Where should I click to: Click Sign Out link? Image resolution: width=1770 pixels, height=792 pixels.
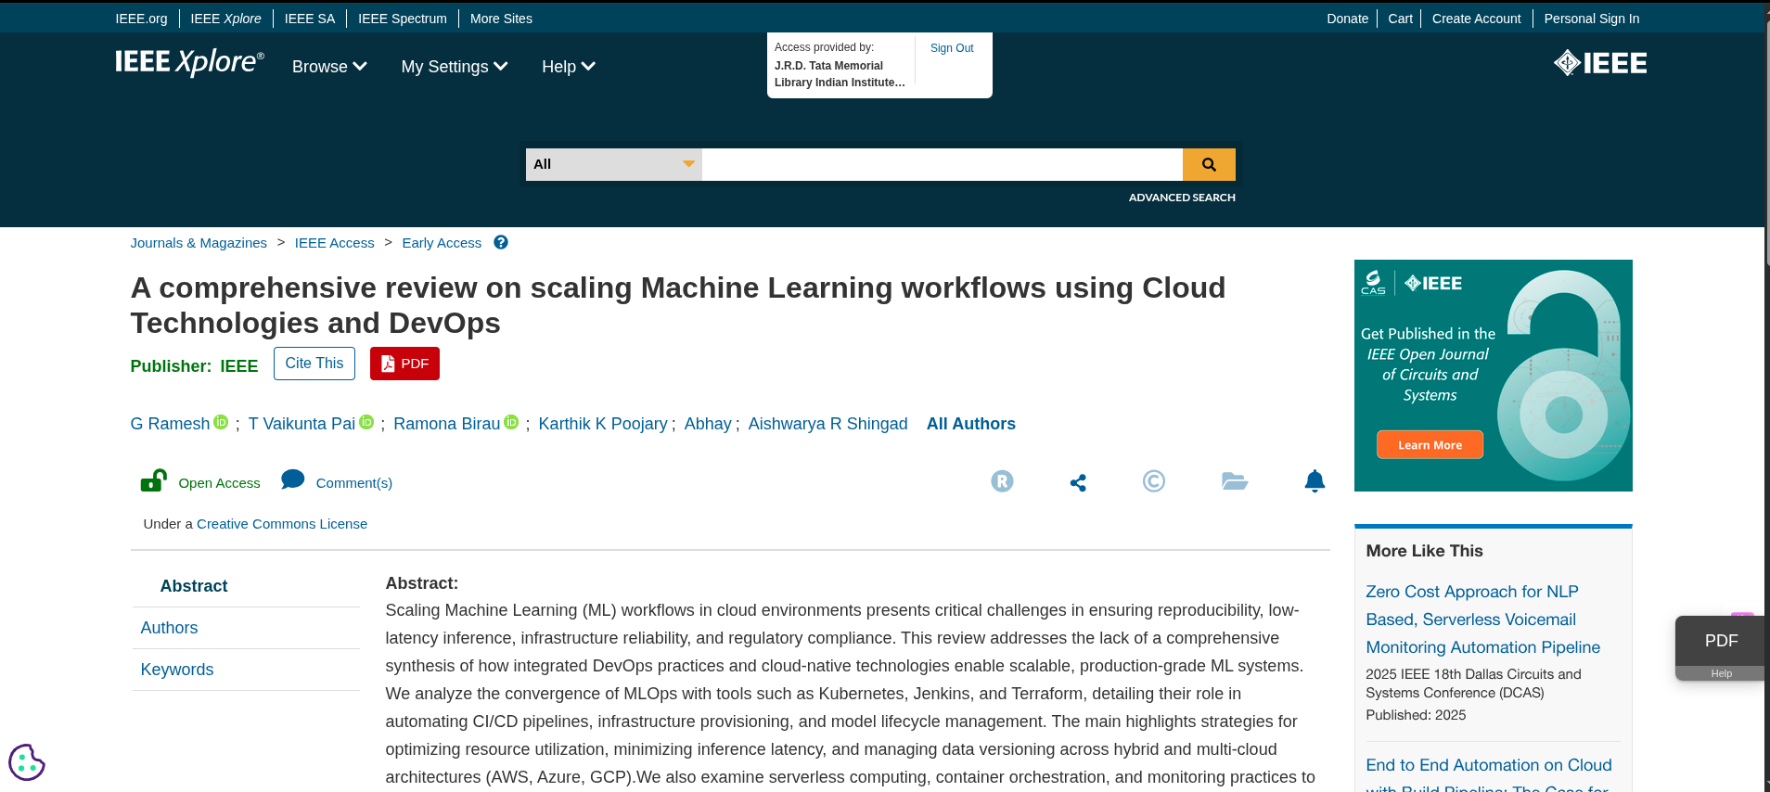tap(952, 48)
